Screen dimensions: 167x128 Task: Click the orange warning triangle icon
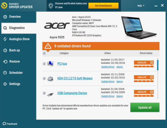[48, 46]
